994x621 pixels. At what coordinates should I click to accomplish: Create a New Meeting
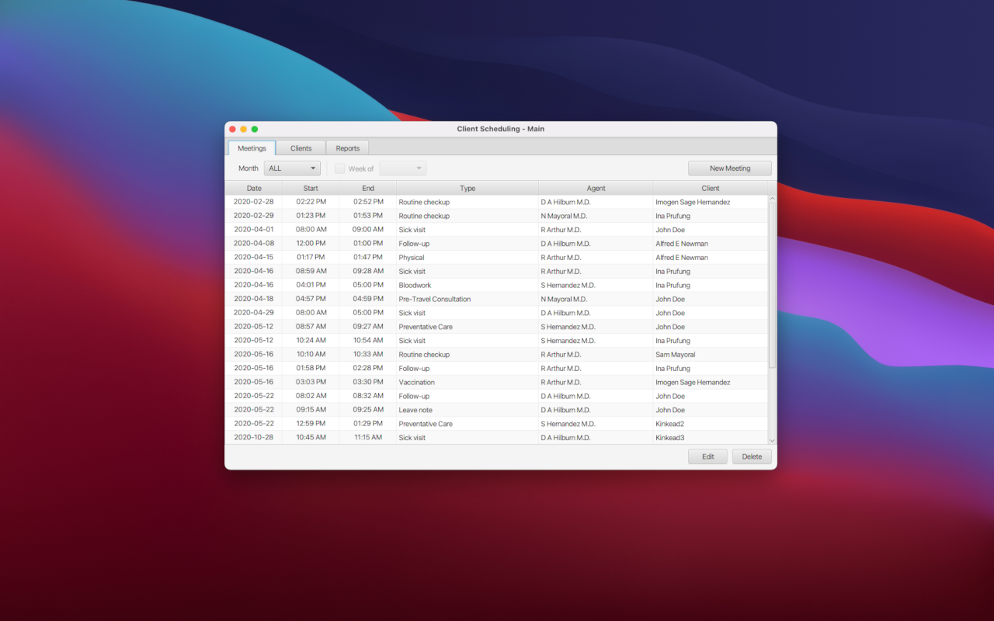click(x=728, y=168)
